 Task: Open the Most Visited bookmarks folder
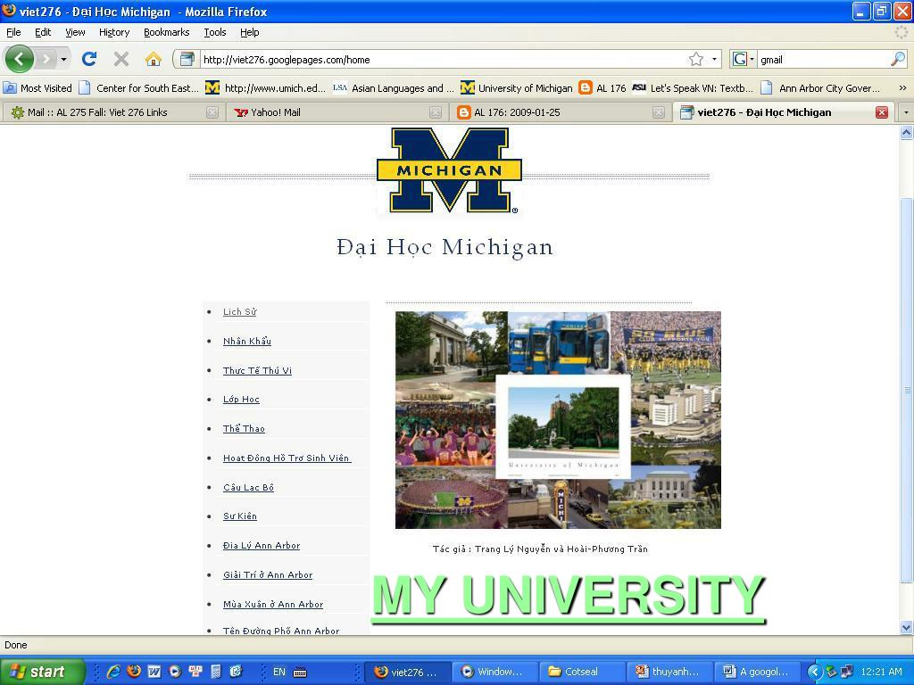[37, 88]
